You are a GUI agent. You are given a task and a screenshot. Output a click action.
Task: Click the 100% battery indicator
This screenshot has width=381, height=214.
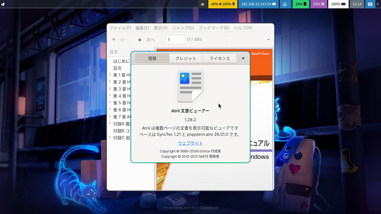tap(338, 4)
